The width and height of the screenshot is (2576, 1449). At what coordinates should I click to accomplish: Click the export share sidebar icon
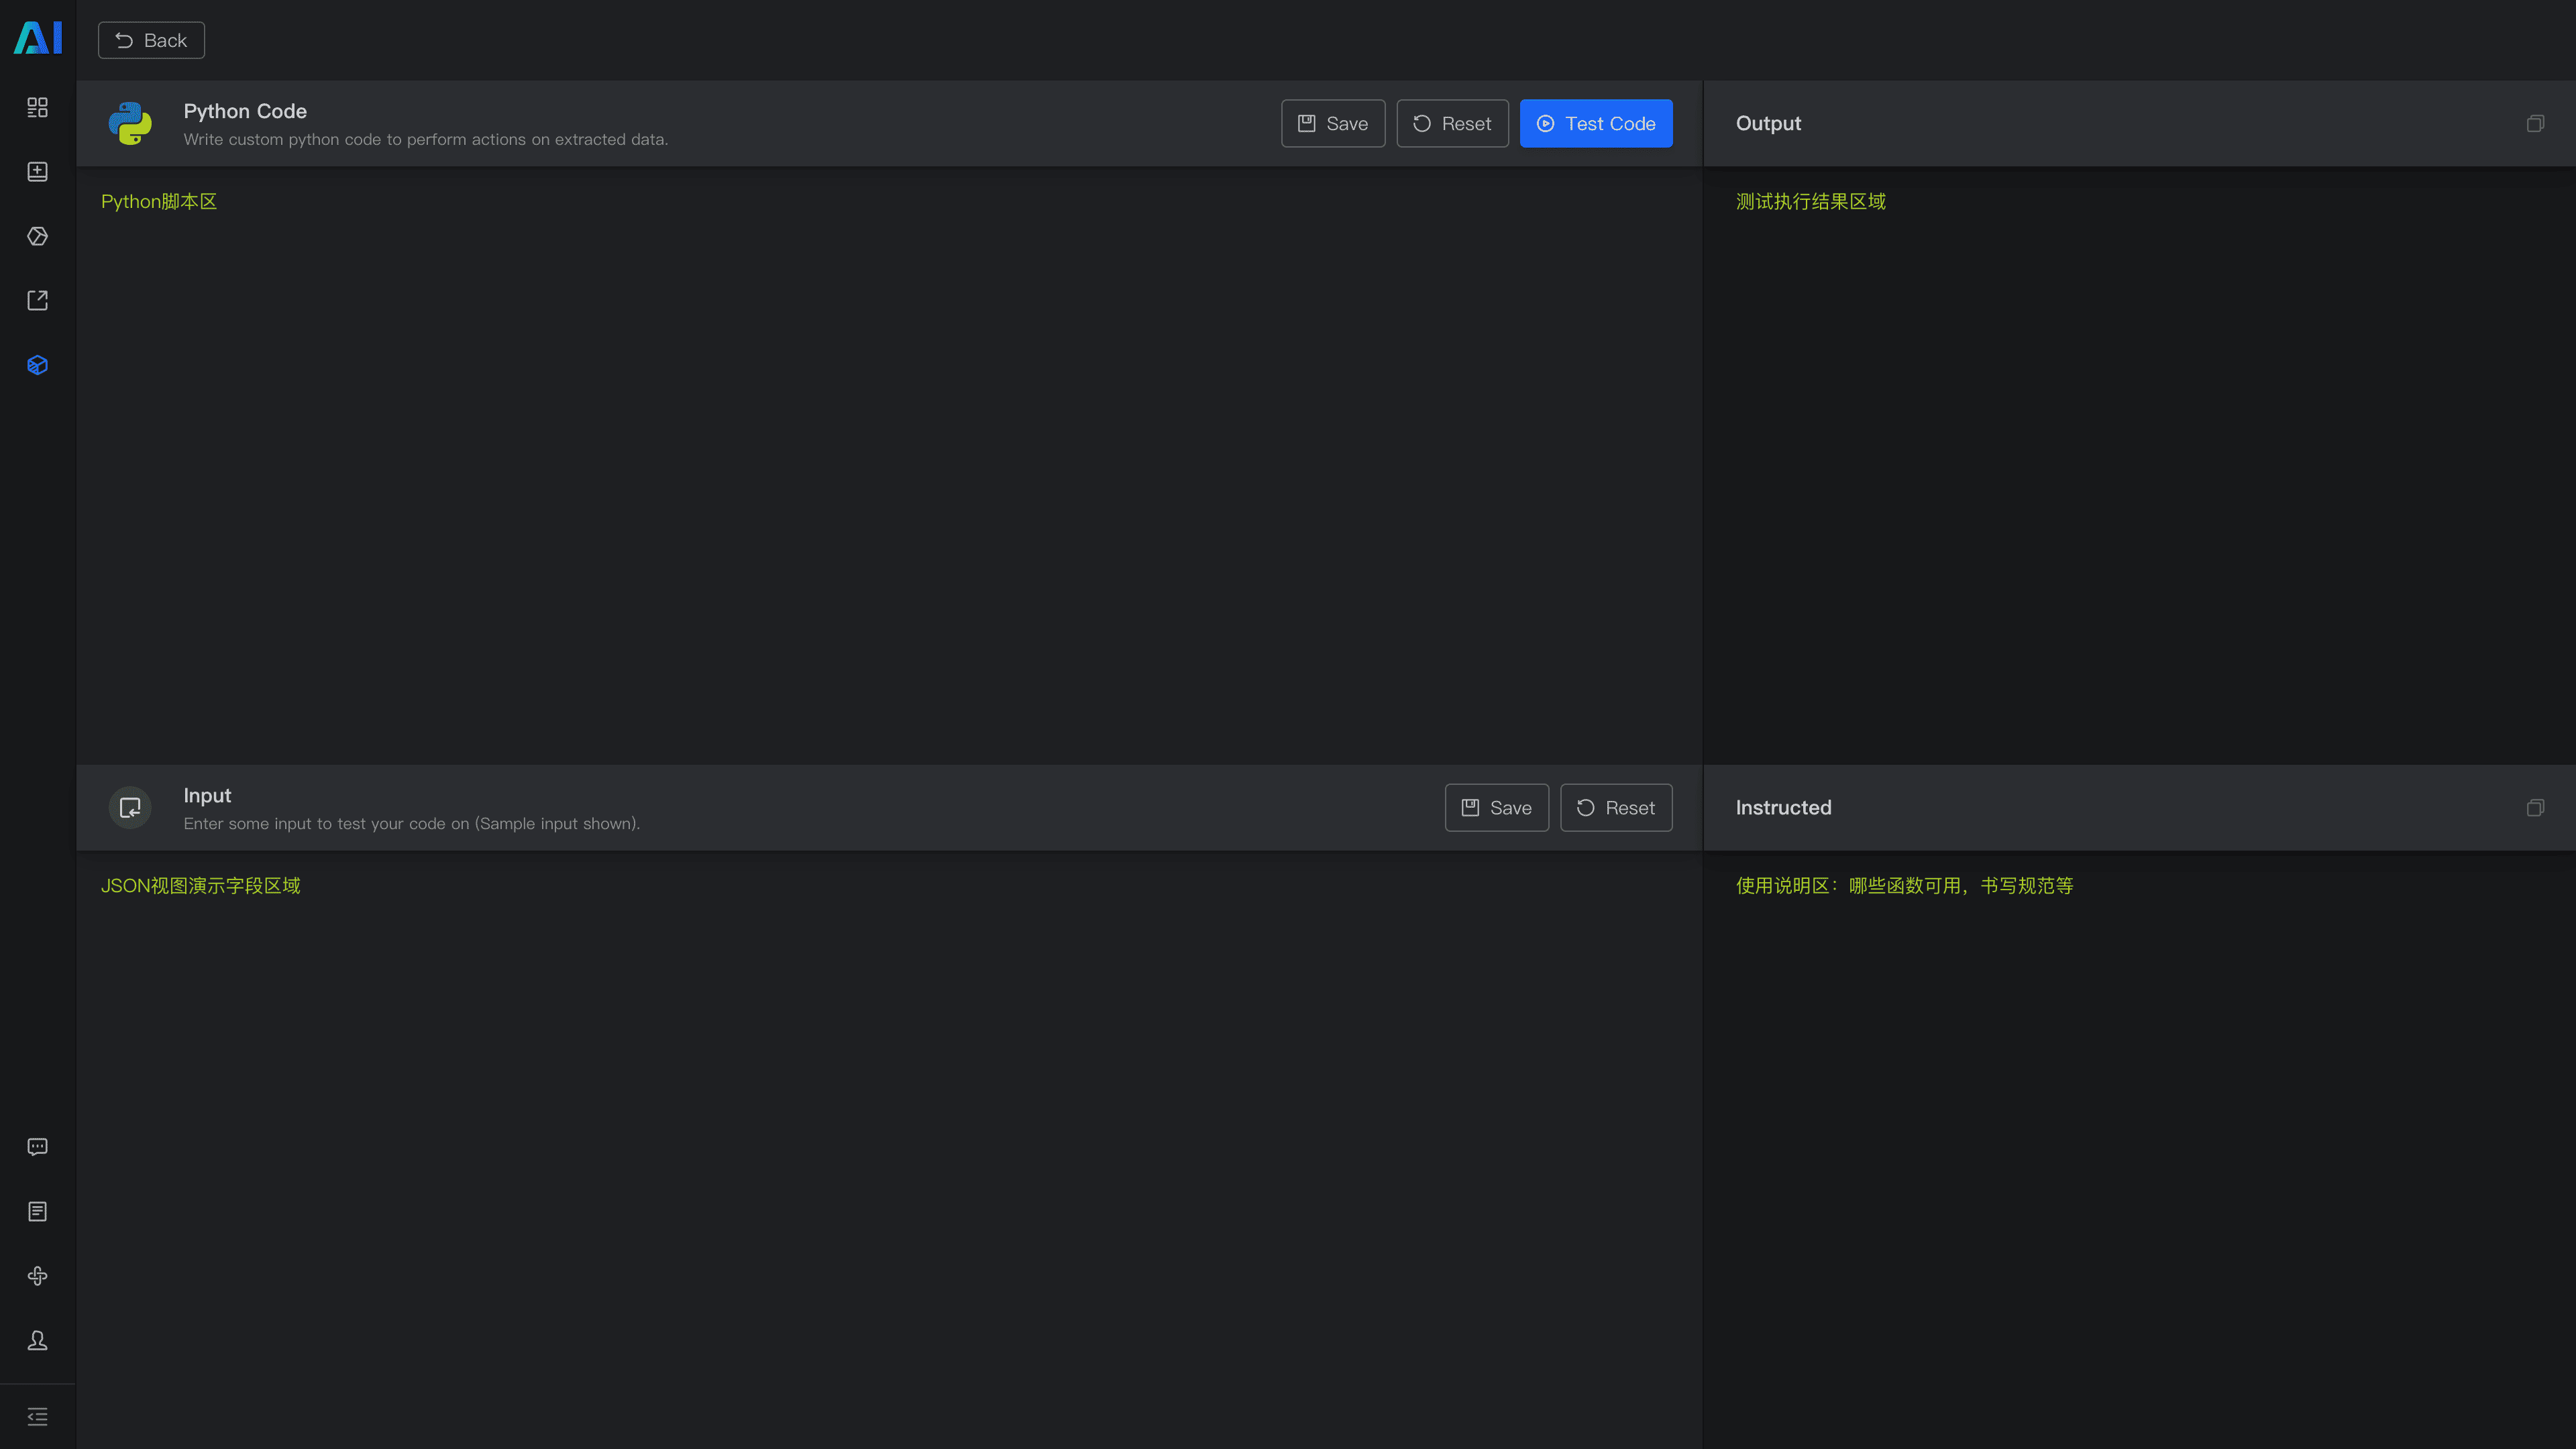[38, 300]
